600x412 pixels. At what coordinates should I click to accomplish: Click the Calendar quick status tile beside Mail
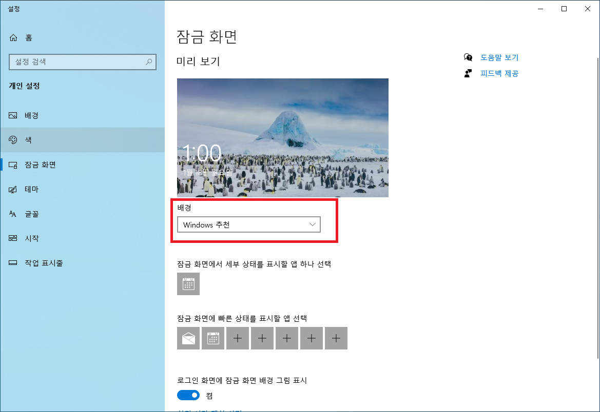[213, 338]
